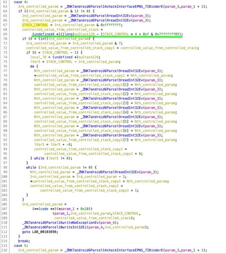The height and width of the screenshot is (254, 226).
Task: Click the LAB_00103898 goto label
Action: 44,232
